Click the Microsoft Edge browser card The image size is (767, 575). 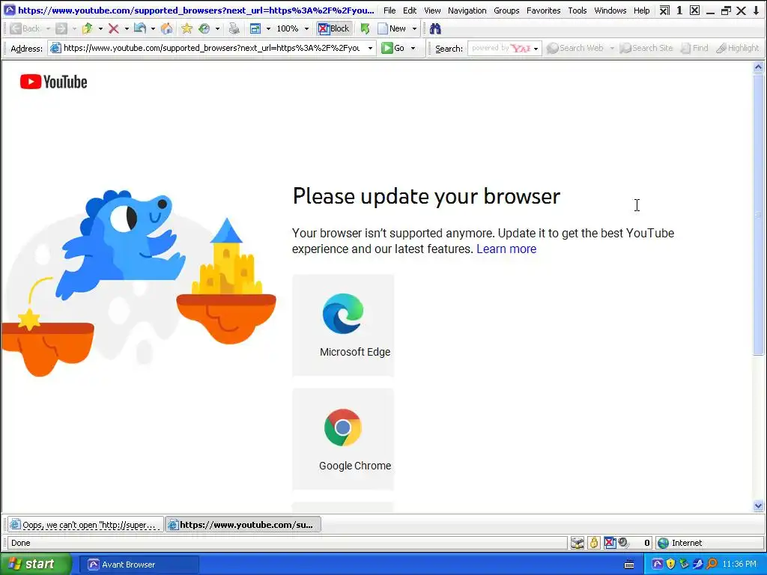click(x=343, y=325)
